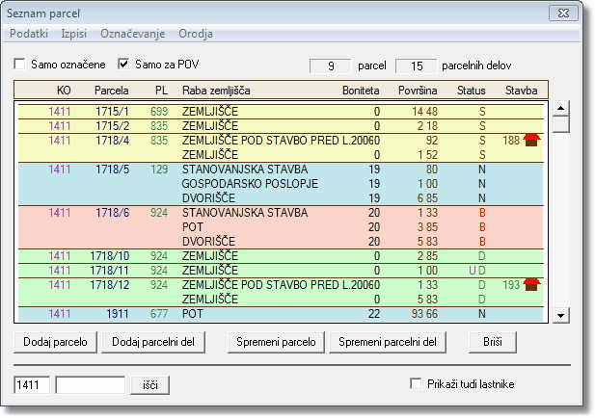Uncheck the Samo za POV checkbox
Image resolution: width=595 pixels, height=418 pixels.
122,65
